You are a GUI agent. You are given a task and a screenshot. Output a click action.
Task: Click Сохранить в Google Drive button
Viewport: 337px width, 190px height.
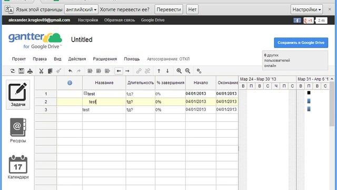pyautogui.click(x=301, y=43)
